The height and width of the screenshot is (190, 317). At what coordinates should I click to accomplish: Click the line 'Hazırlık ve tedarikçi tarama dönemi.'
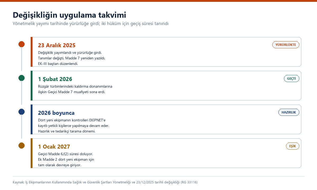point(67,131)
